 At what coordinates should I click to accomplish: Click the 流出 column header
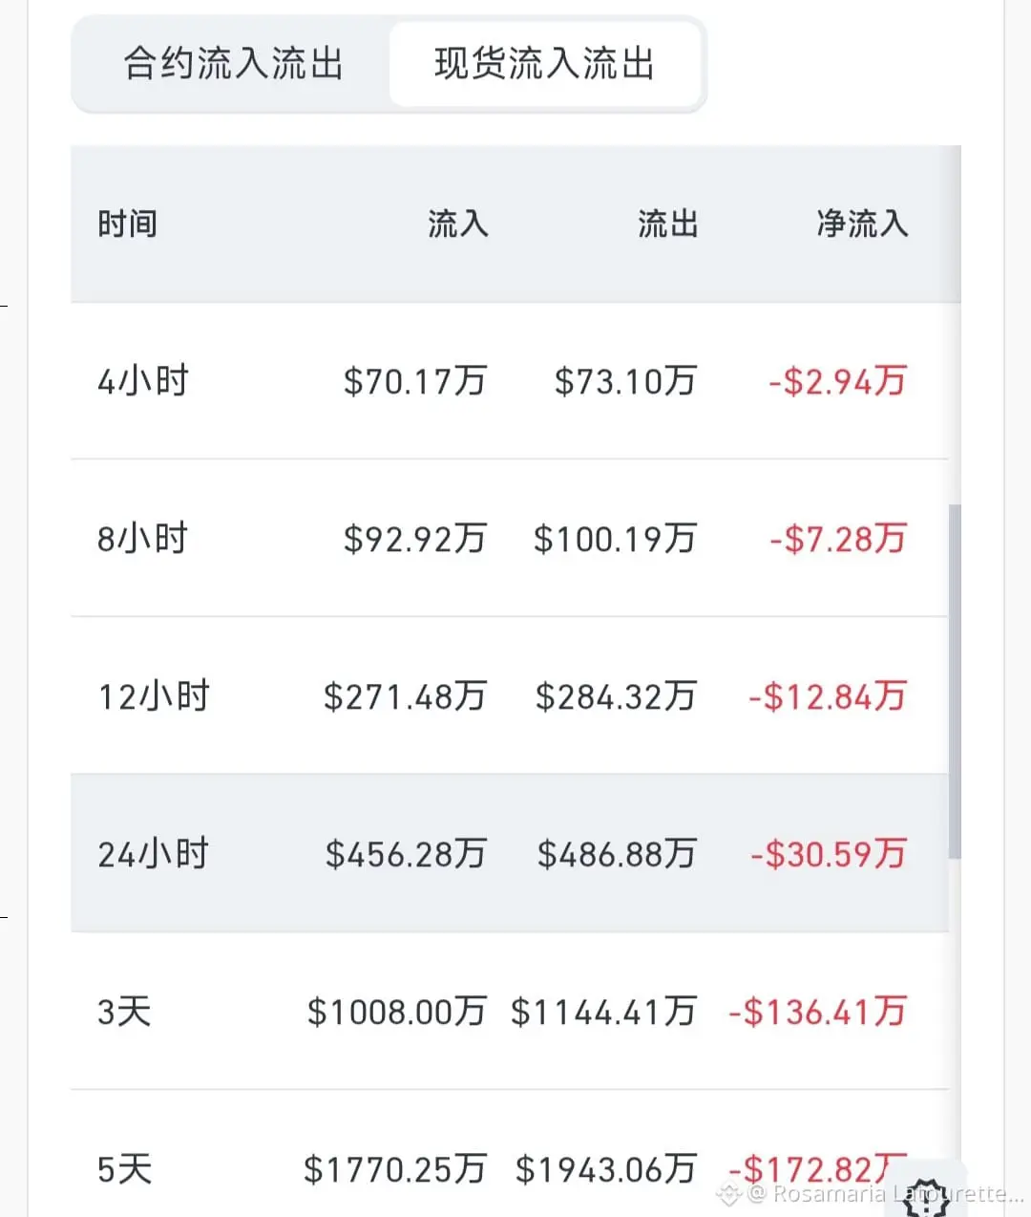pyautogui.click(x=667, y=224)
